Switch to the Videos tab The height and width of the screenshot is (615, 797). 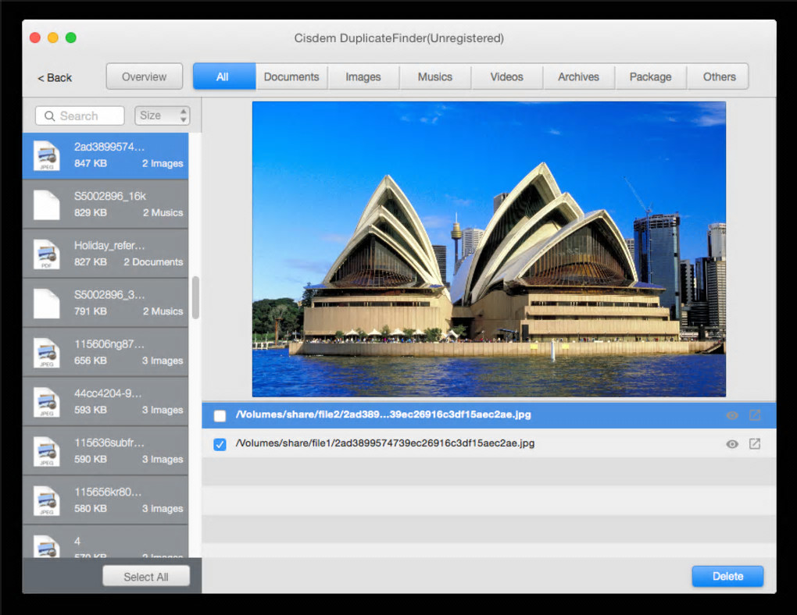(x=506, y=77)
